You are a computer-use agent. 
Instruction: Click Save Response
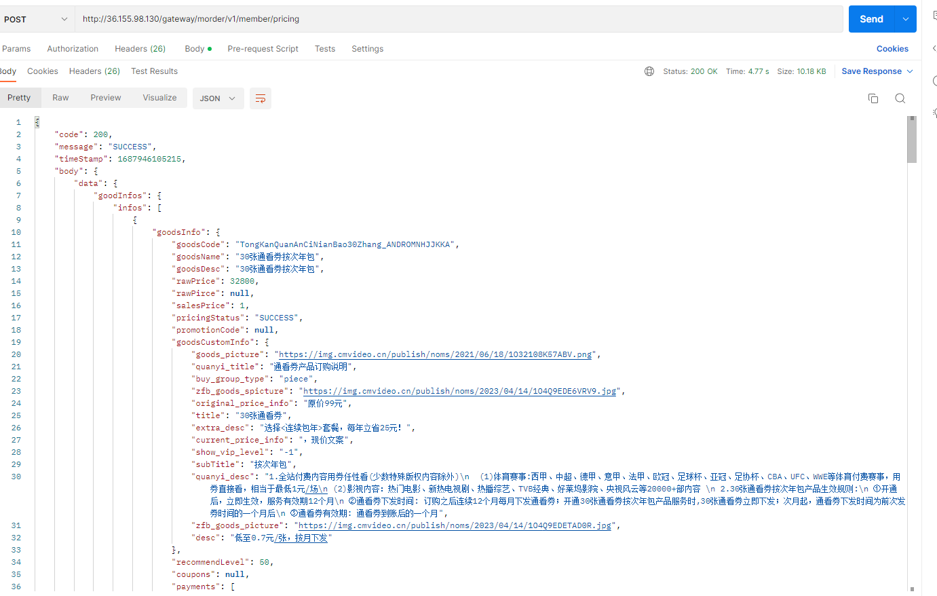pos(871,71)
